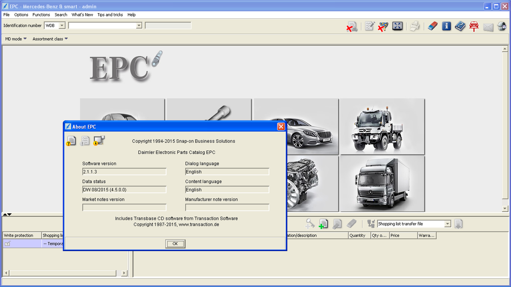Image resolution: width=511 pixels, height=287 pixels.
Task: Click the Content language field
Action: 227,190
